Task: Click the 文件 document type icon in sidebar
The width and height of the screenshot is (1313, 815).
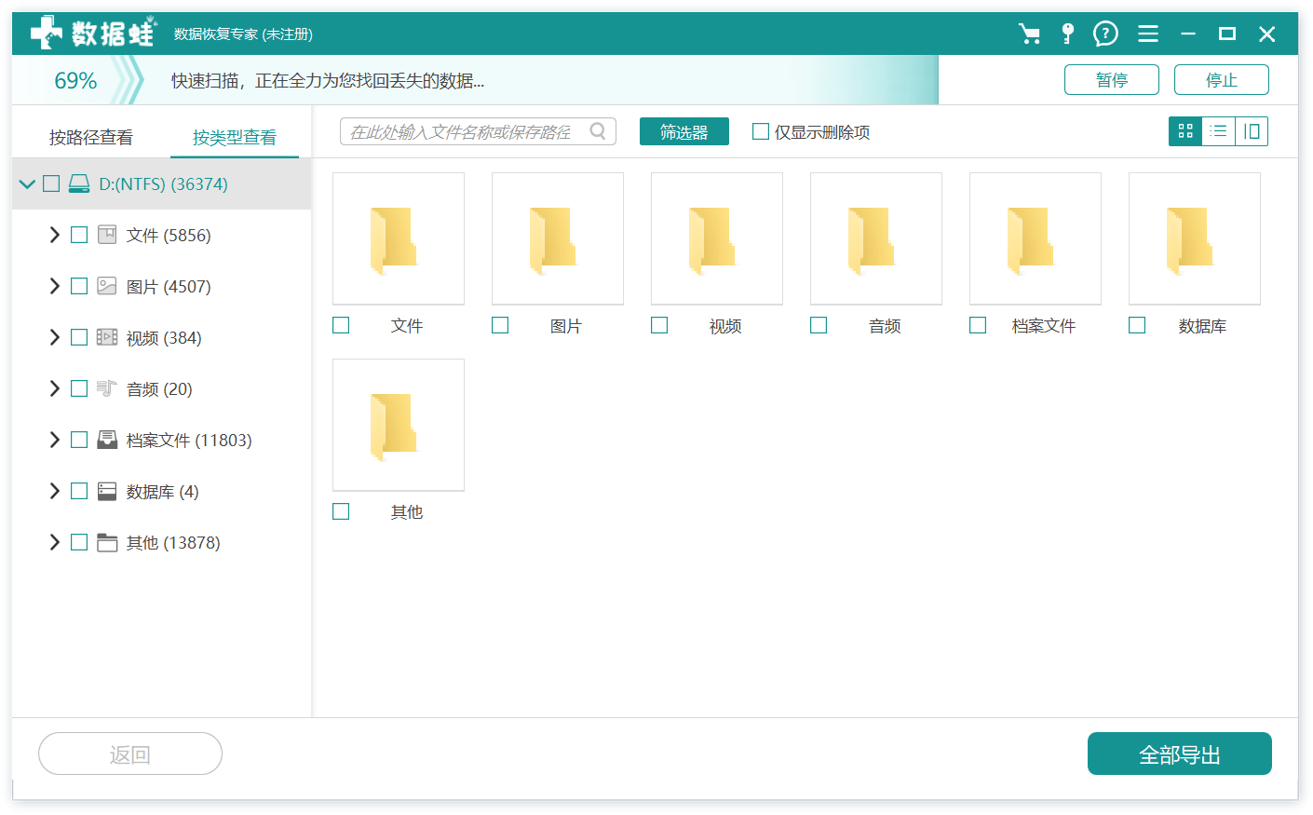Action: coord(107,235)
